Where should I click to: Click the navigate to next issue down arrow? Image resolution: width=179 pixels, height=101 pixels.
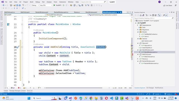[x=34, y=88]
